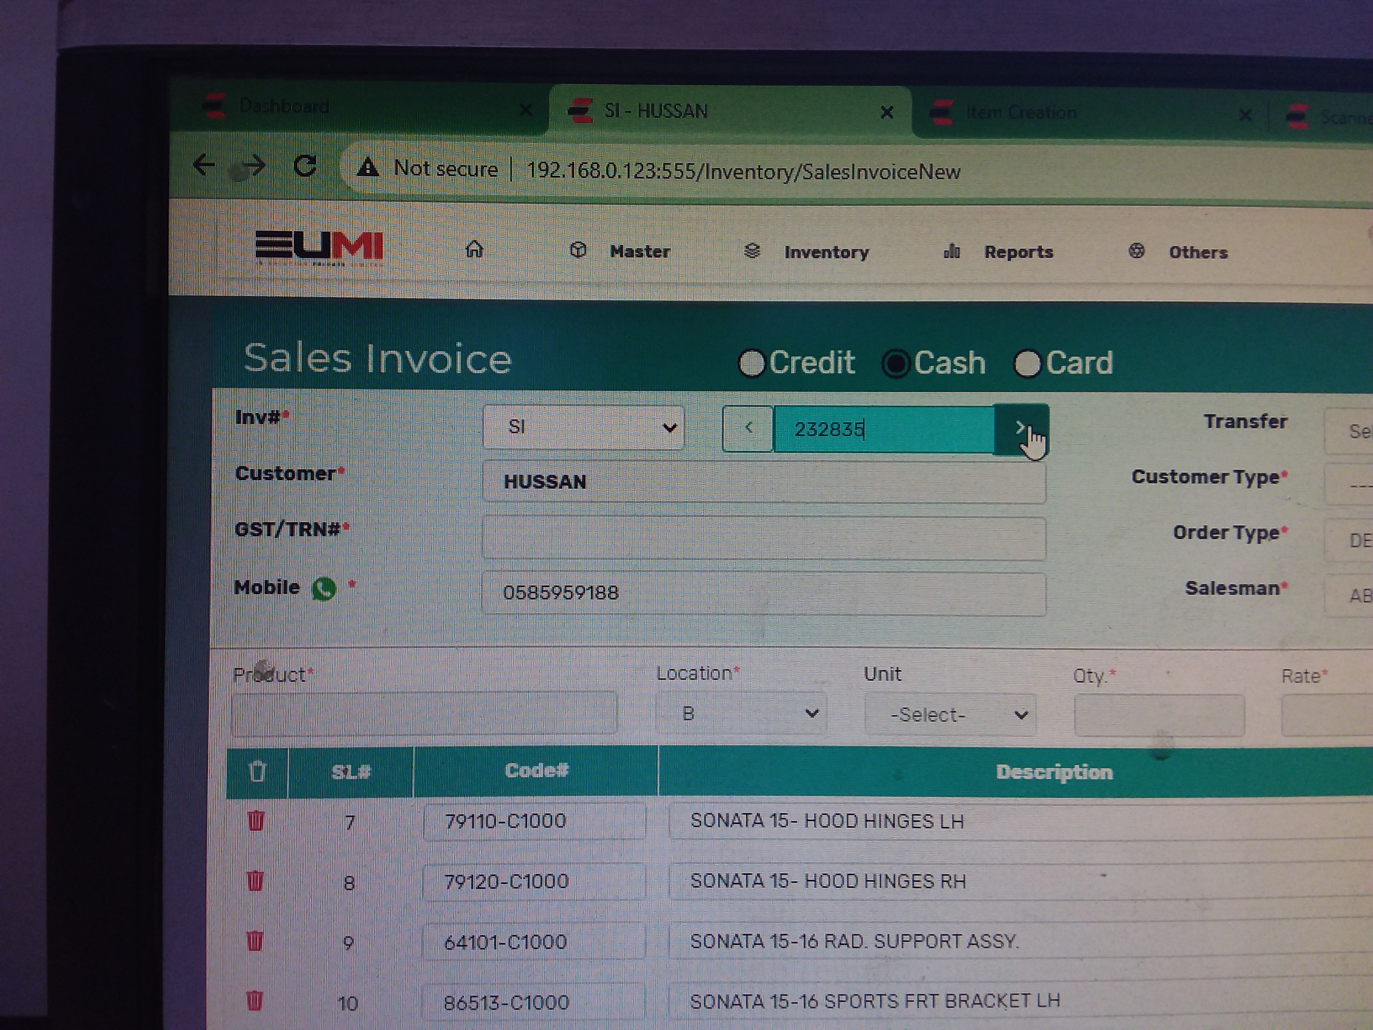Close the Item Creation tab

(x=1245, y=115)
